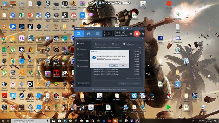The image size is (219, 123).
Task: Take a screenshot with camera icon
Action: point(142,33)
